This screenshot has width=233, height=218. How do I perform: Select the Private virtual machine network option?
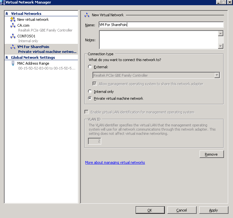90,98
